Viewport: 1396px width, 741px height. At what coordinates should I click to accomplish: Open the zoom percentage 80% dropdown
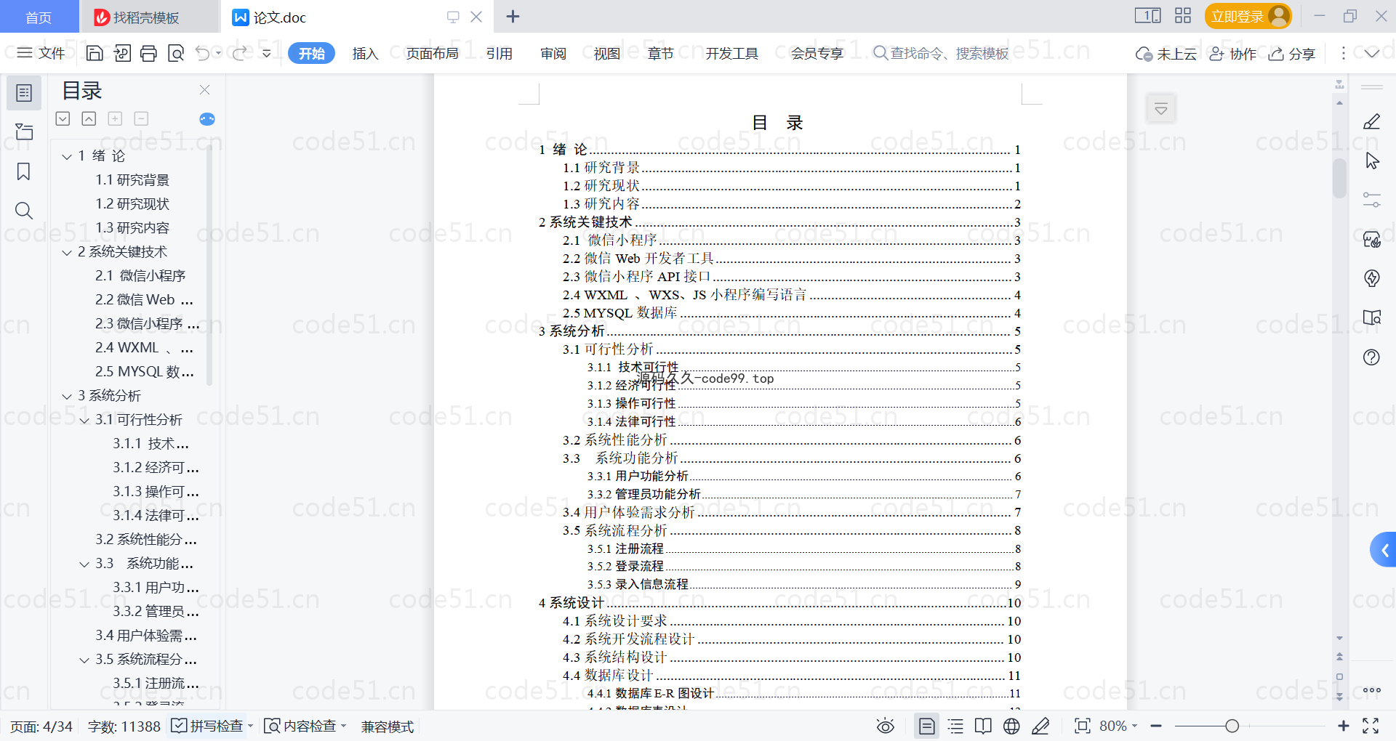click(1118, 726)
